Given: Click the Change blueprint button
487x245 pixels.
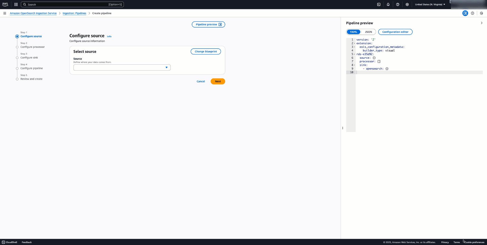Looking at the screenshot, I should click(206, 51).
